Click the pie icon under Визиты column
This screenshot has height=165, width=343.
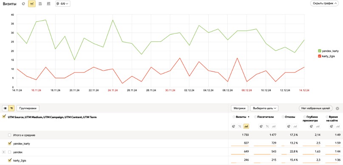(234, 126)
